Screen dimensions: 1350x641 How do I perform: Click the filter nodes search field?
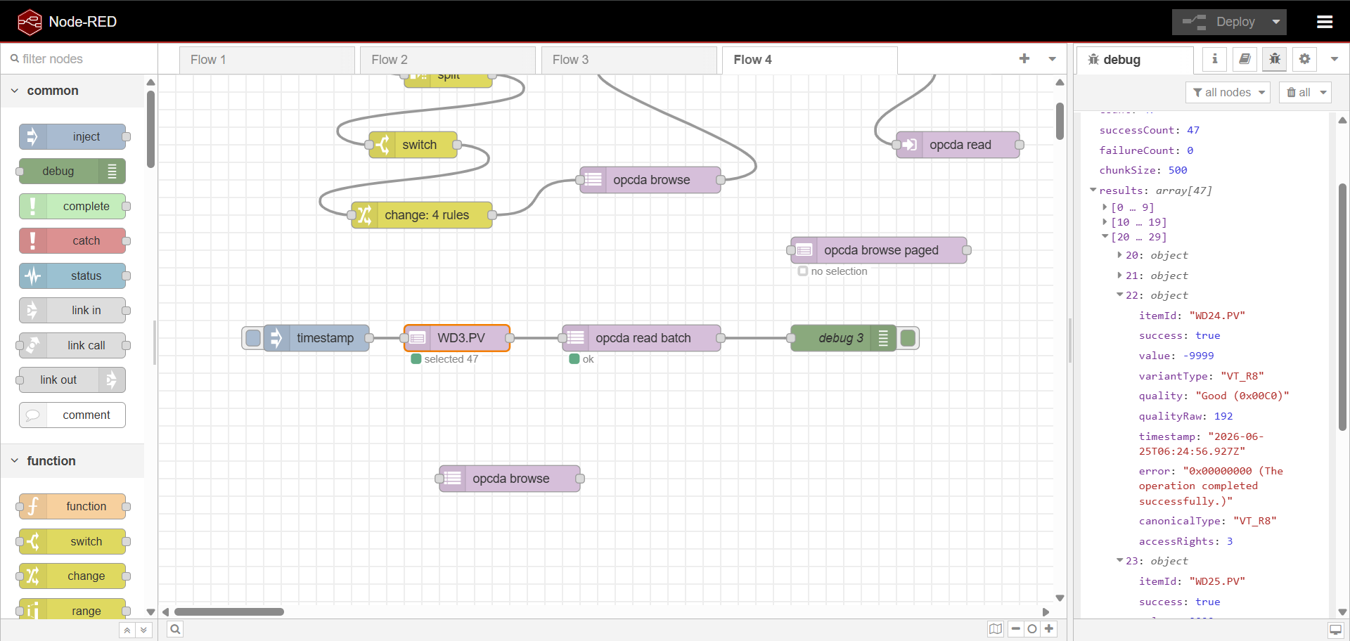coord(79,59)
